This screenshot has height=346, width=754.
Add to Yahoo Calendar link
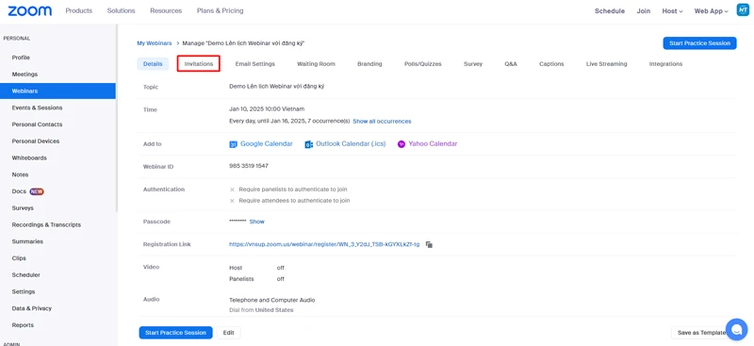(433, 144)
